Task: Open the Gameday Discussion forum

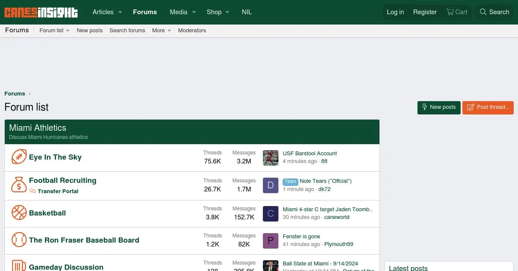Action: point(66,267)
